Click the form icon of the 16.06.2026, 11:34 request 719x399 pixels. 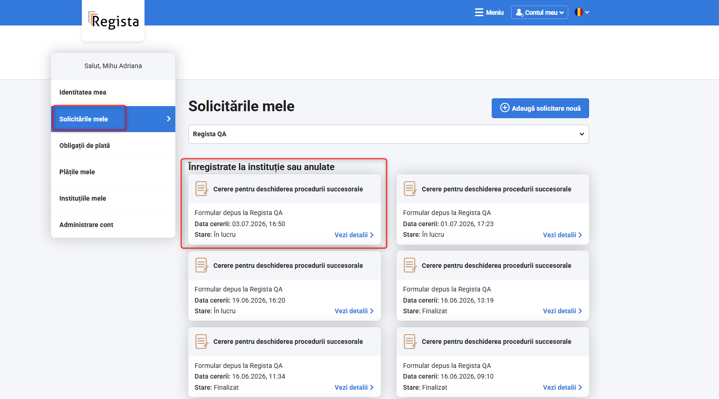[x=202, y=342]
